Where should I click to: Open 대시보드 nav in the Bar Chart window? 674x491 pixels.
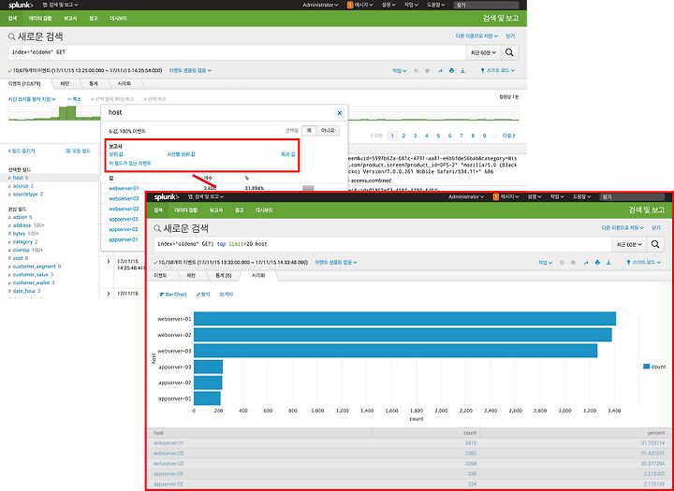pyautogui.click(x=264, y=210)
